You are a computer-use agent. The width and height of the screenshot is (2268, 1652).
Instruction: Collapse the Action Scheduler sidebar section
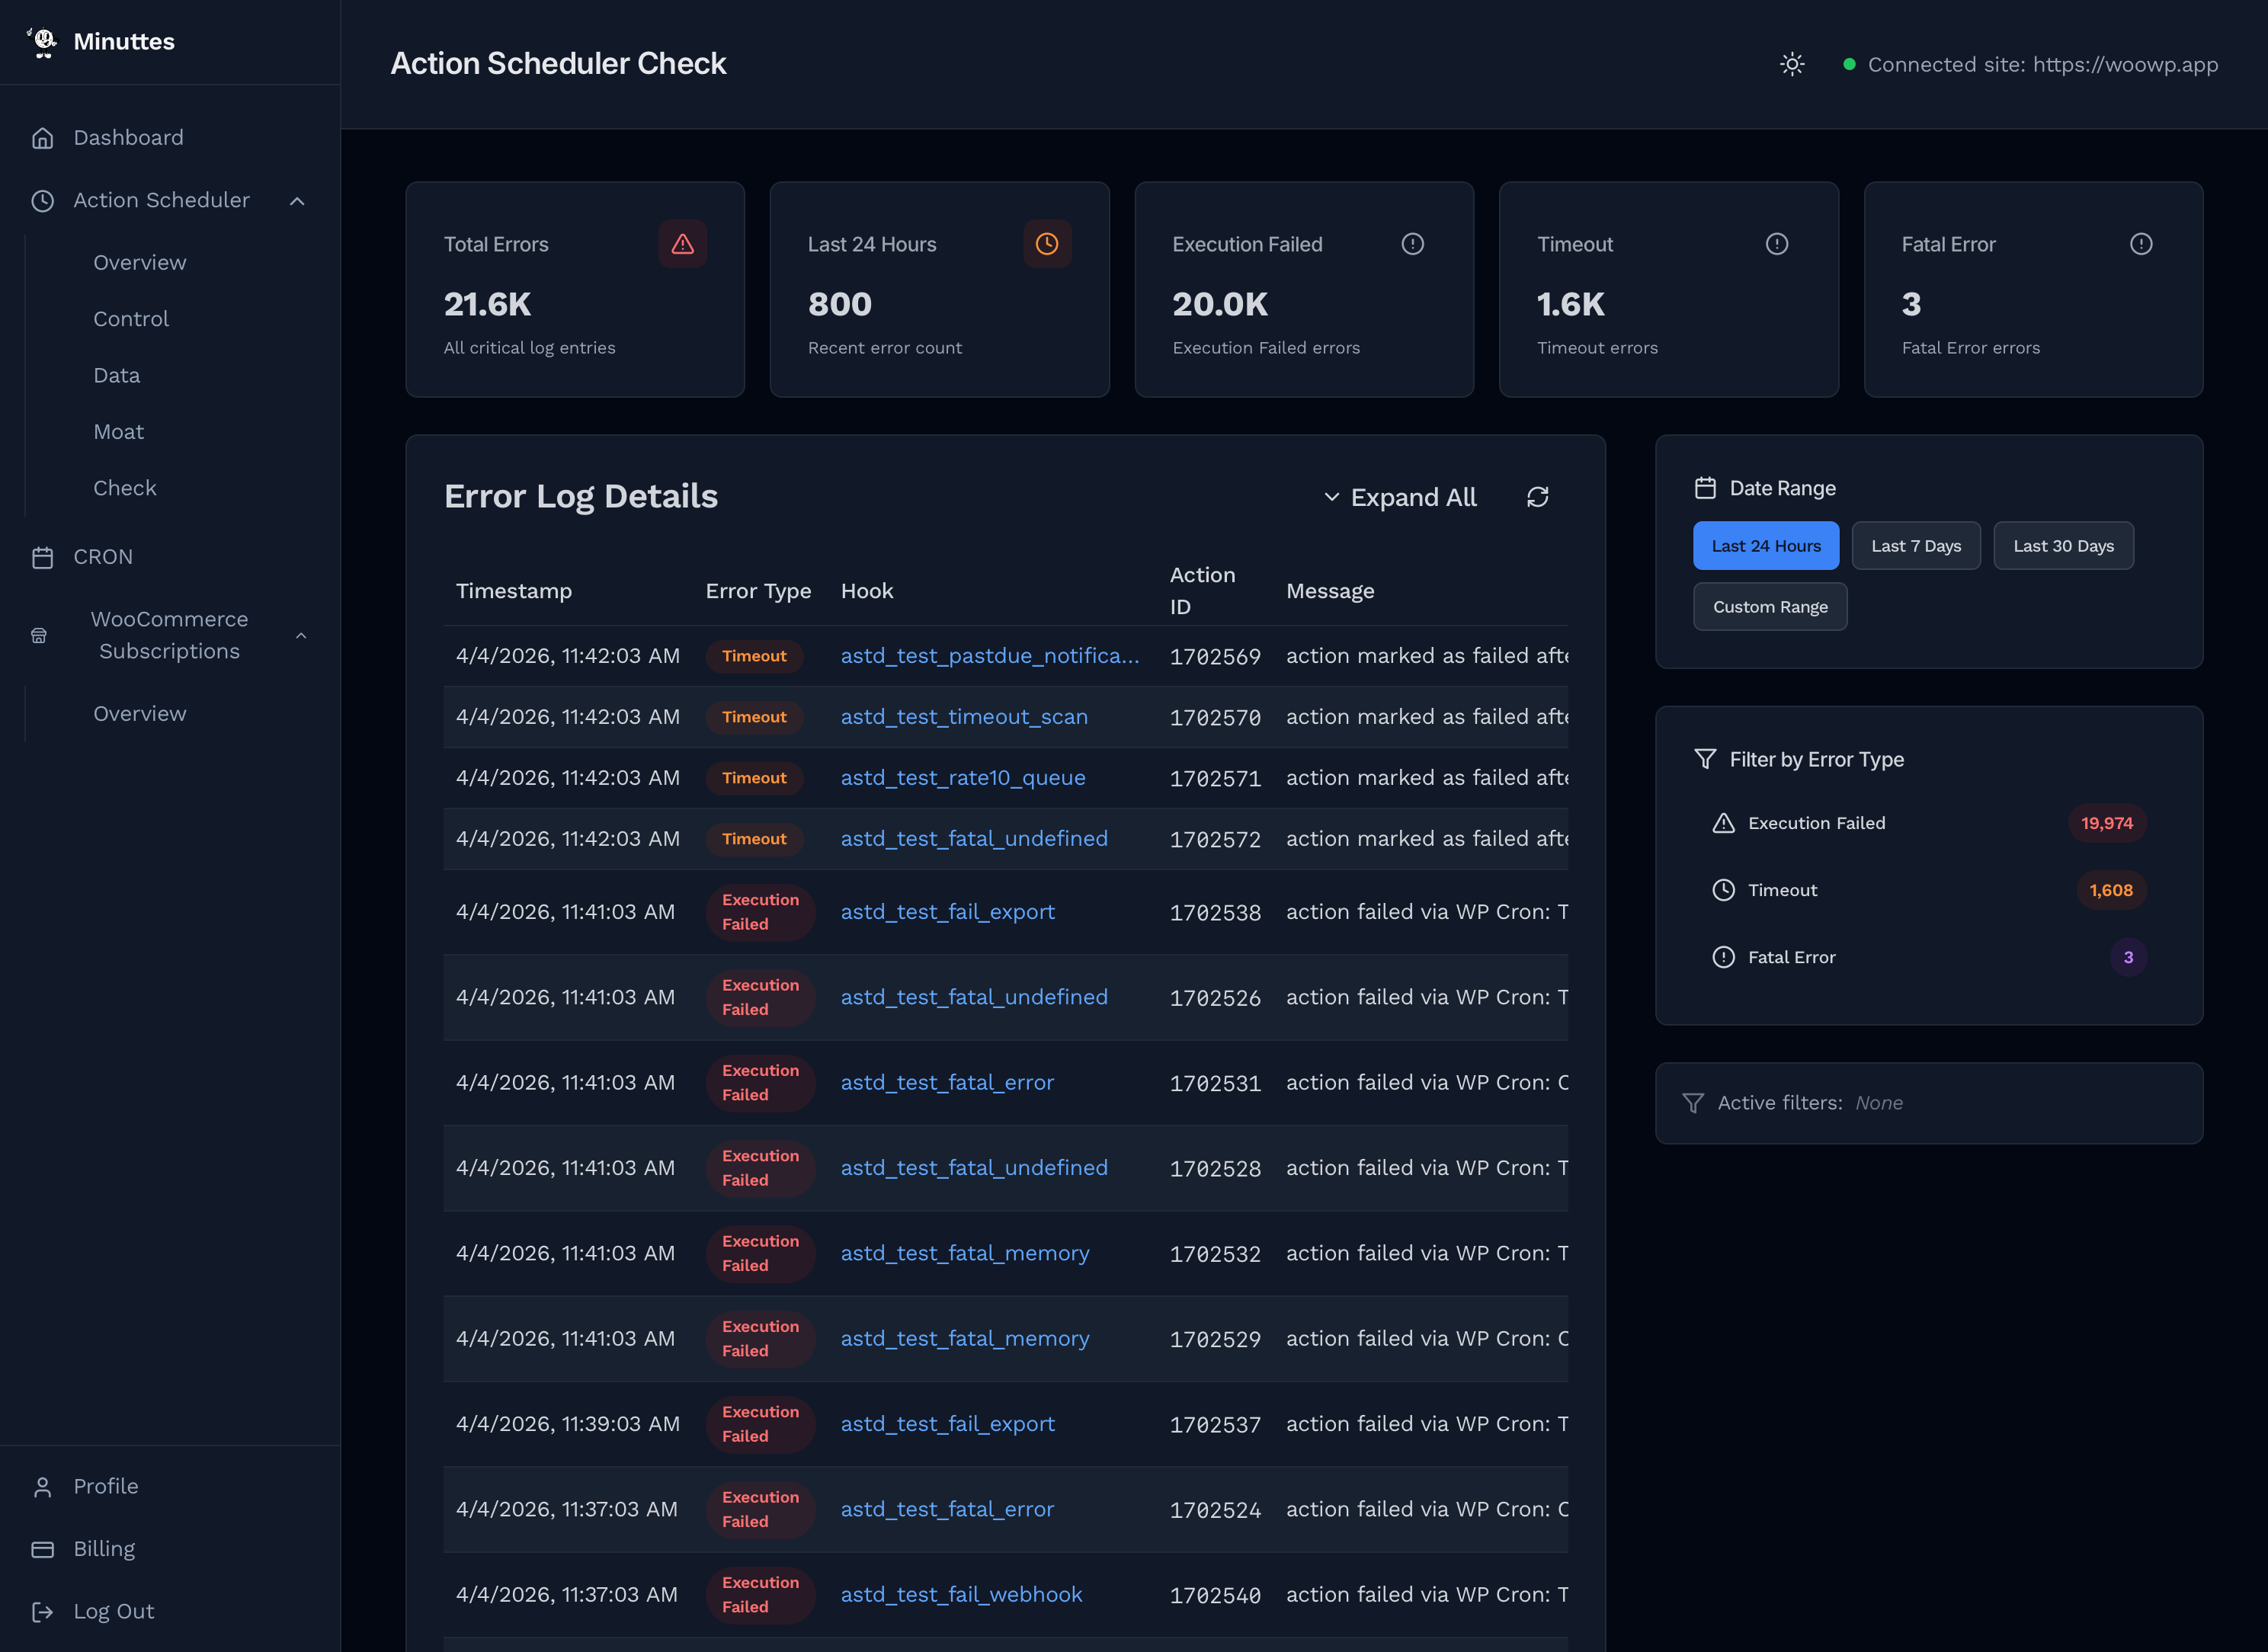[x=297, y=201]
